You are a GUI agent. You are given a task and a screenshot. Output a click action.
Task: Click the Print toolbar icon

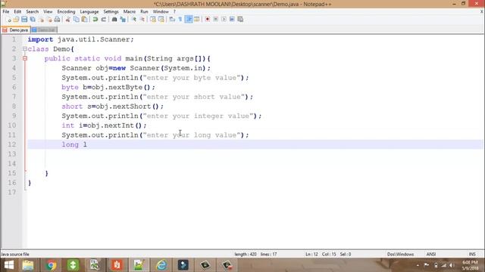click(58, 20)
